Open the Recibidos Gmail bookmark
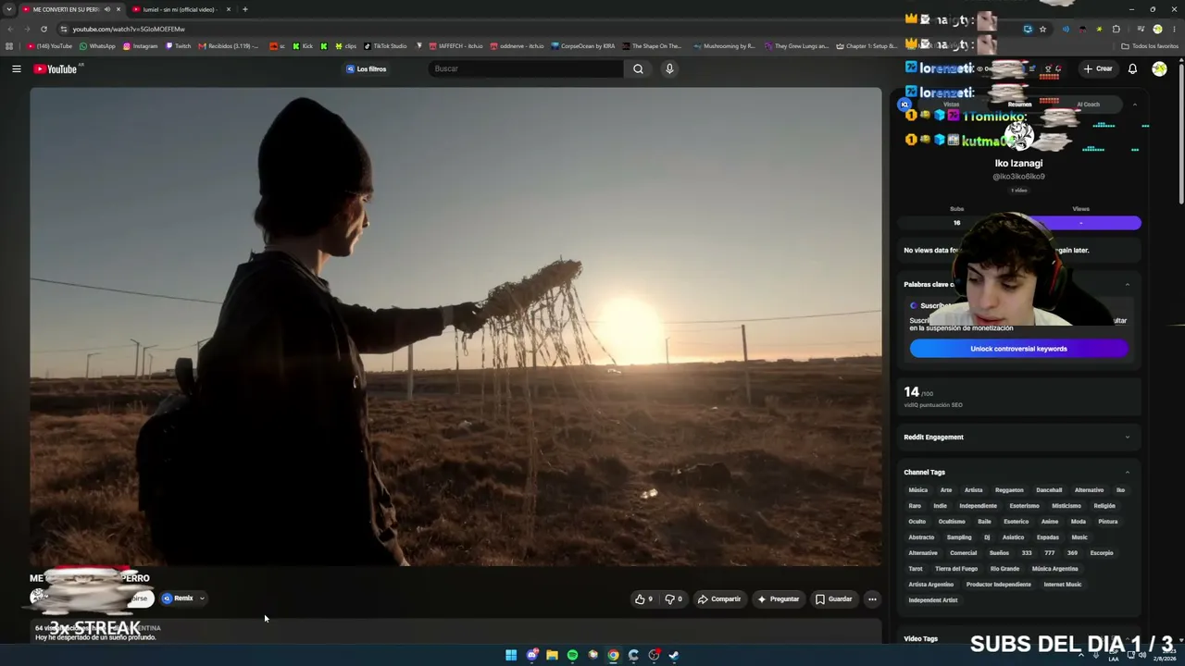The height and width of the screenshot is (666, 1185). 230,46
